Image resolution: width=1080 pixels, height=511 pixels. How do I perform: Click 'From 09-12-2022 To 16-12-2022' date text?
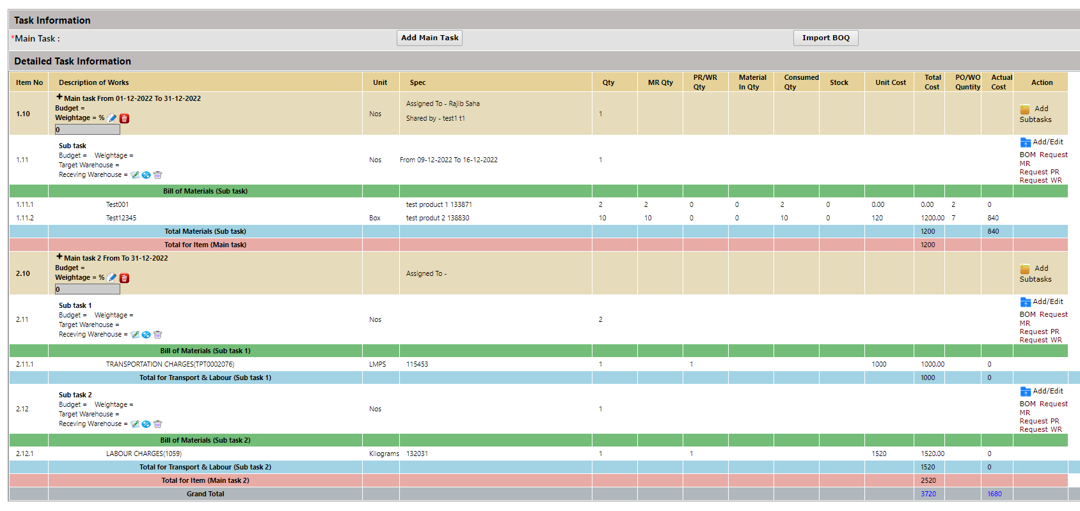pyautogui.click(x=449, y=160)
